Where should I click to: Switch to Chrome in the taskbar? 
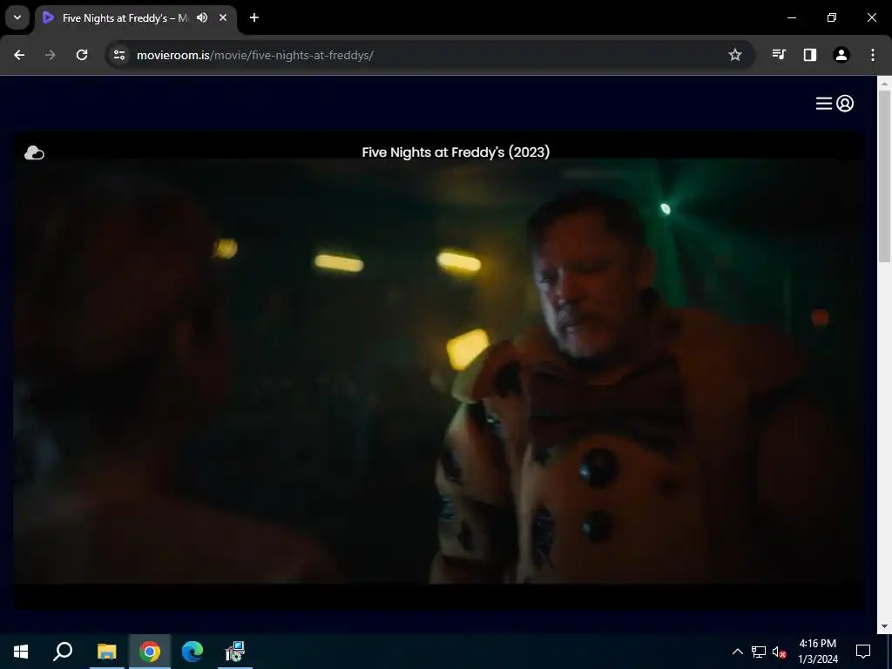[150, 652]
